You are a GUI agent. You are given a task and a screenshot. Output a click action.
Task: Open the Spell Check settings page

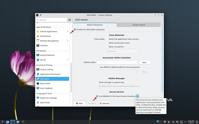pyautogui.click(x=52, y=102)
